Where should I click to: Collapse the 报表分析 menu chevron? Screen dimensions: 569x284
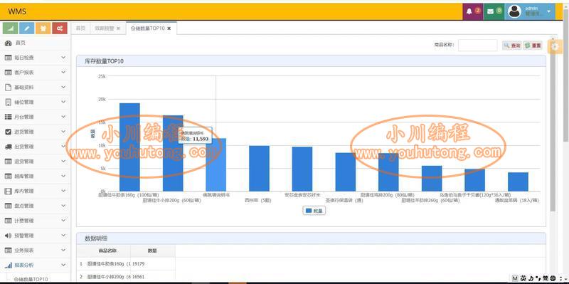coord(63,265)
